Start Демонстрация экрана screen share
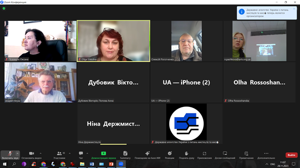 pos(104,155)
